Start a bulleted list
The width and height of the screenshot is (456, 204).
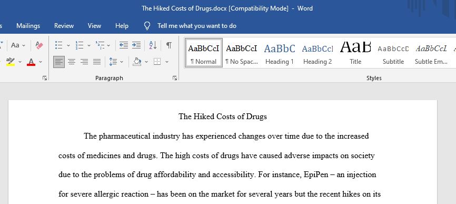(x=59, y=45)
